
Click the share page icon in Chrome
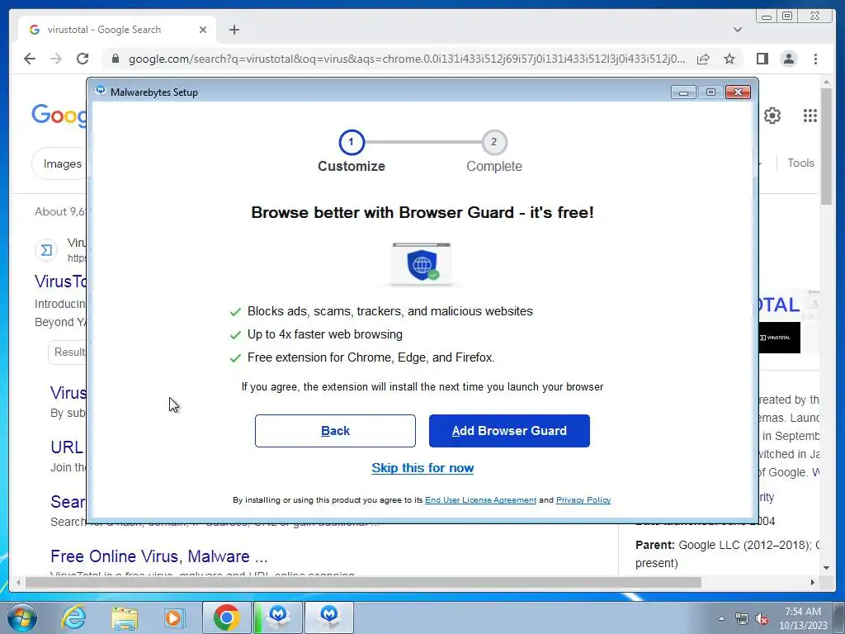pos(703,59)
